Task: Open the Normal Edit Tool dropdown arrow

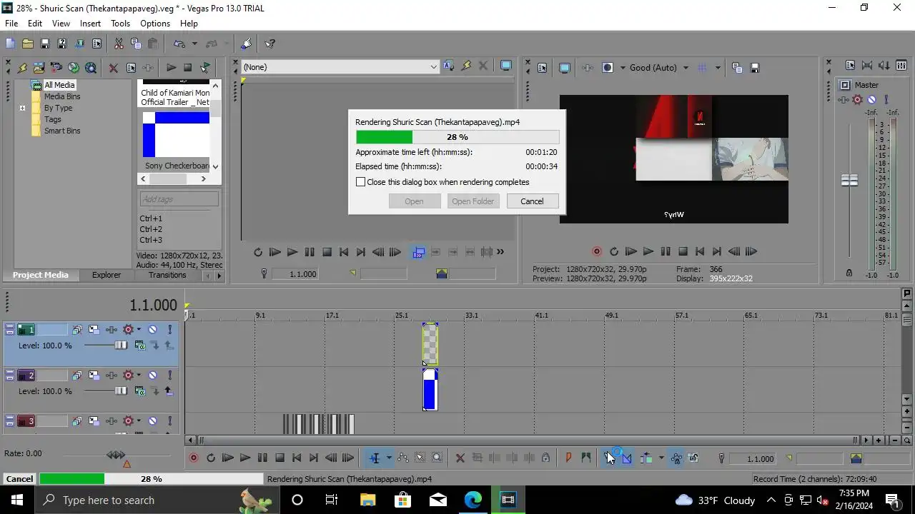Action: pyautogui.click(x=389, y=458)
